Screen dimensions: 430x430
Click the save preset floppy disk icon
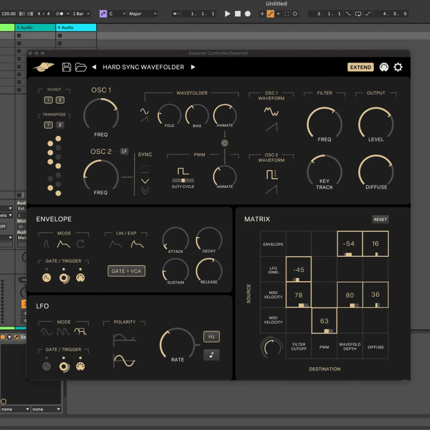pos(67,67)
